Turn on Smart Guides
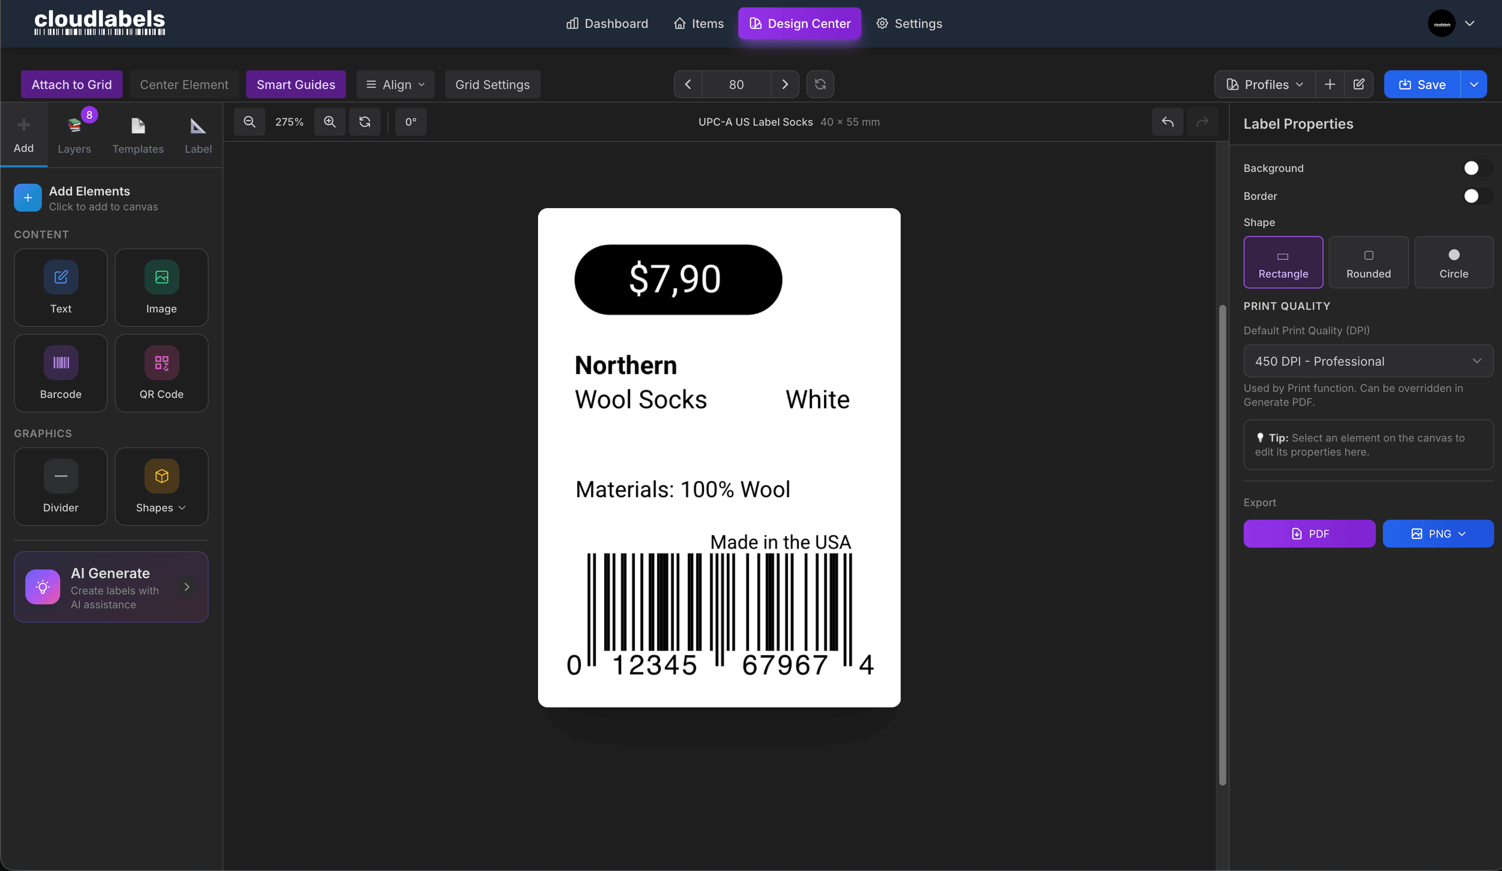Screen dimensions: 1502x871 (x=295, y=84)
